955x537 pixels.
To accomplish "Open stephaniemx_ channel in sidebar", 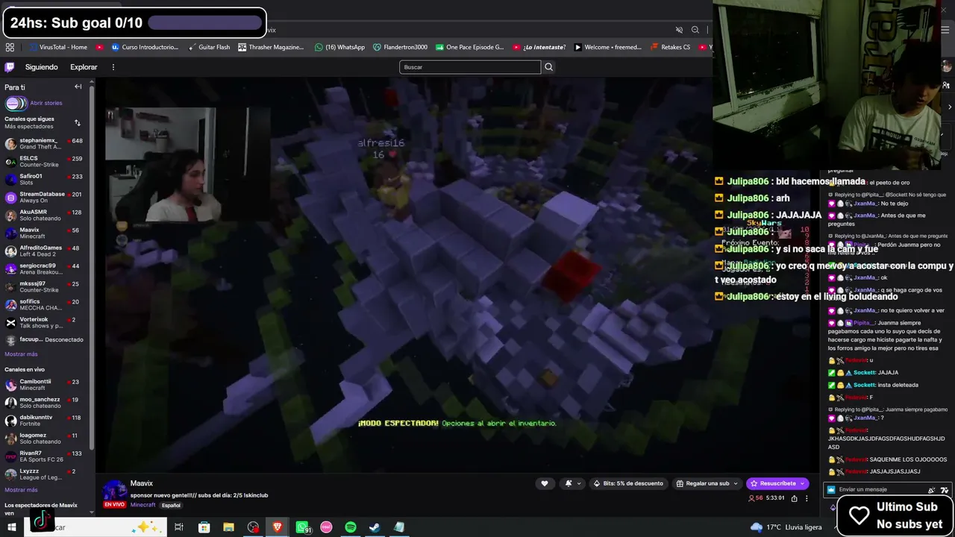I will coord(46,143).
